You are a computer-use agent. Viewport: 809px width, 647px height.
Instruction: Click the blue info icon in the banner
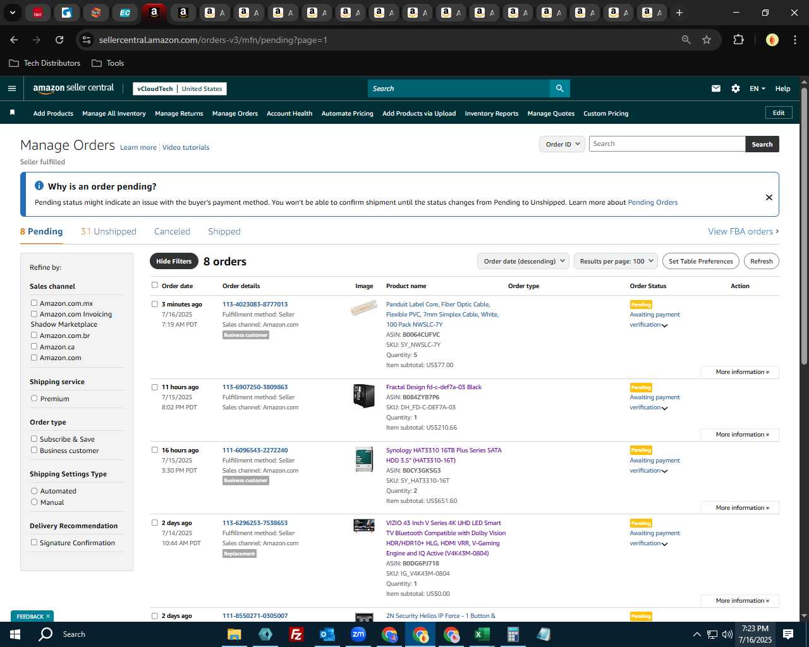39,186
